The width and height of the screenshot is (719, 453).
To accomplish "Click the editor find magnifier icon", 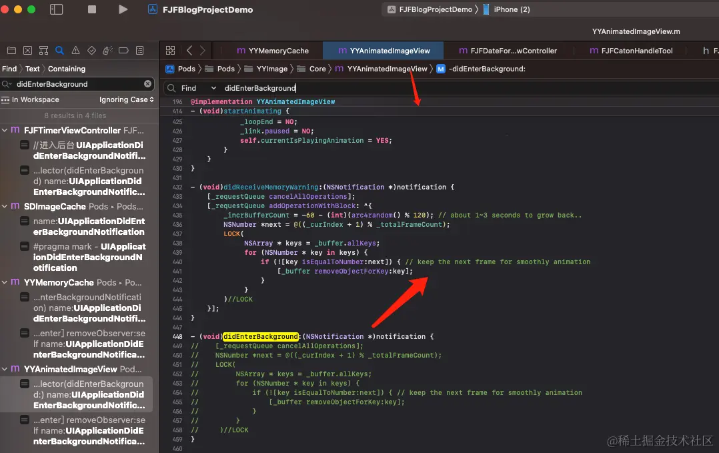I will tap(171, 88).
